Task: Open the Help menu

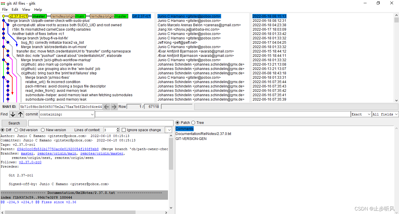Action: [x=38, y=10]
